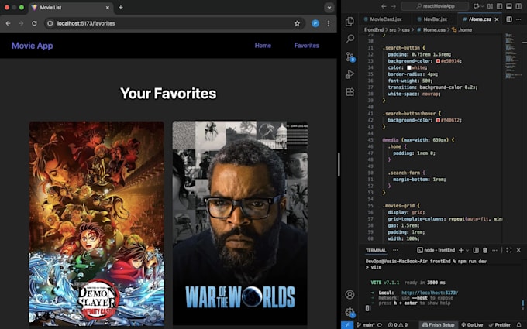The image size is (527, 329).
Task: Go back in VS Code navigation history
Action: pyautogui.click(x=384, y=6)
